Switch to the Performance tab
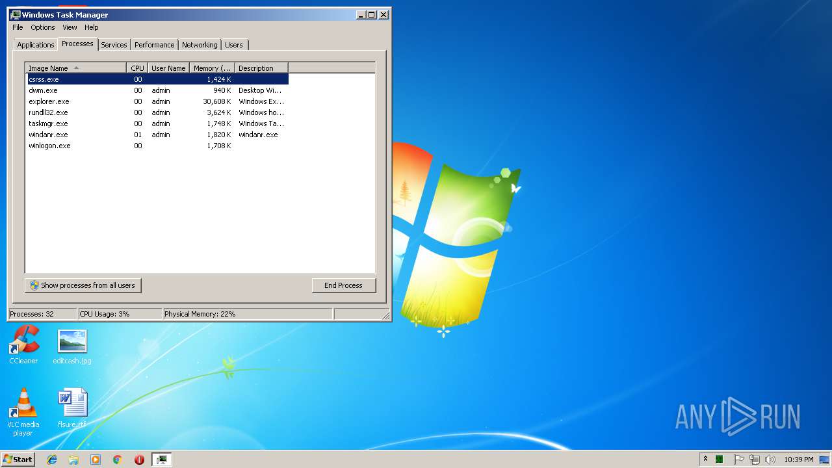The height and width of the screenshot is (468, 832). pos(155,45)
